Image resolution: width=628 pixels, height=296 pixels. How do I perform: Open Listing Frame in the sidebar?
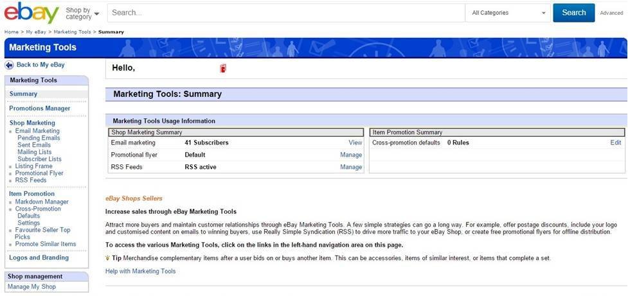point(33,166)
